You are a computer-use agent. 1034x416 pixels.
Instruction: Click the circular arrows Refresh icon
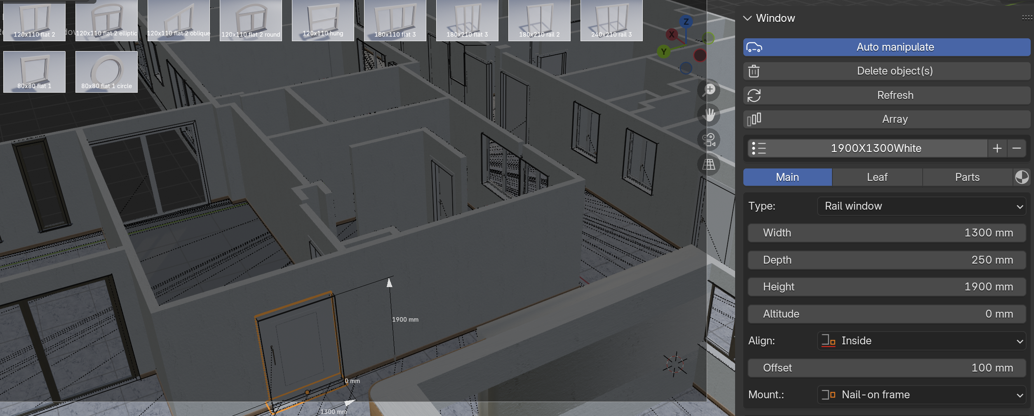pyautogui.click(x=754, y=96)
